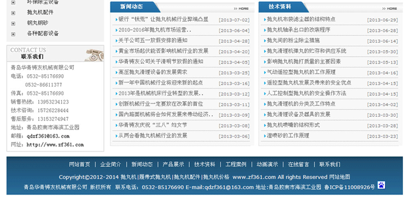Select 在线留言 in footer navigation
This screenshot has height=198, width=409.
tap(299, 164)
